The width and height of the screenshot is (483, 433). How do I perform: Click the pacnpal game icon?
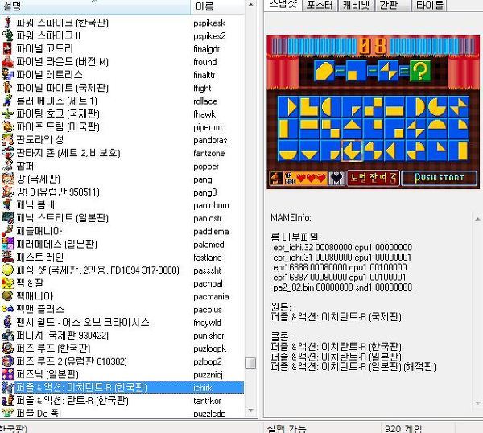point(7,283)
